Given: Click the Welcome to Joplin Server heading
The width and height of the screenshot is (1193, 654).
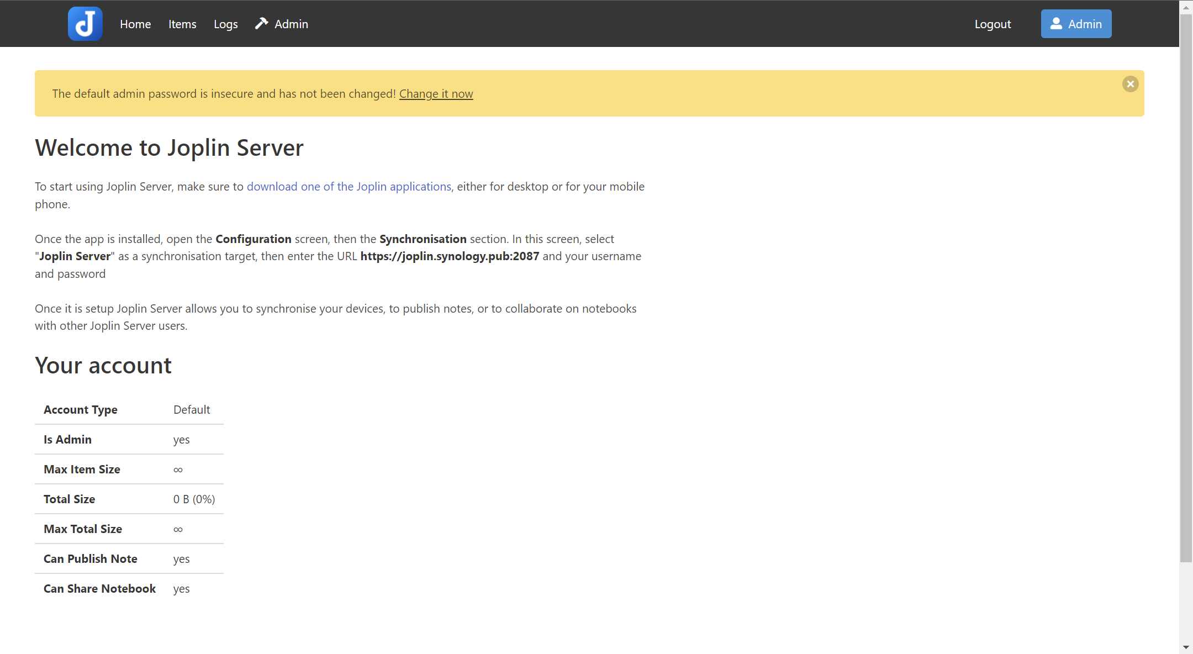Looking at the screenshot, I should pyautogui.click(x=169, y=148).
